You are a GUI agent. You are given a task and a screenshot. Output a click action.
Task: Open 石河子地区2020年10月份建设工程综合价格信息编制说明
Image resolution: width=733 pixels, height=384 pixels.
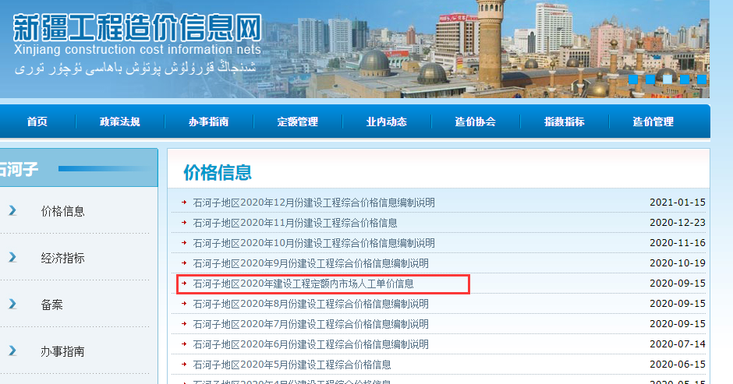(313, 243)
